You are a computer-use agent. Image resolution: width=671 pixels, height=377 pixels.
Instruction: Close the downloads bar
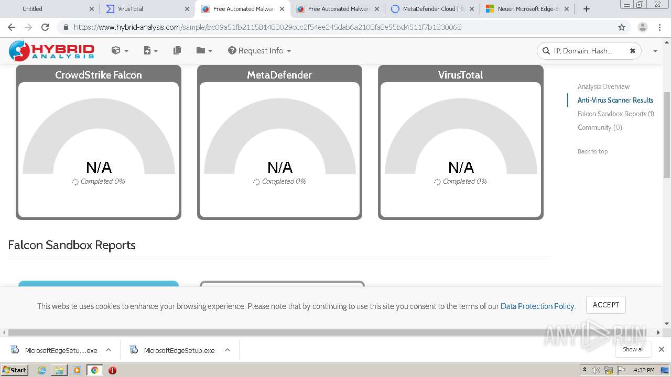pyautogui.click(x=662, y=349)
